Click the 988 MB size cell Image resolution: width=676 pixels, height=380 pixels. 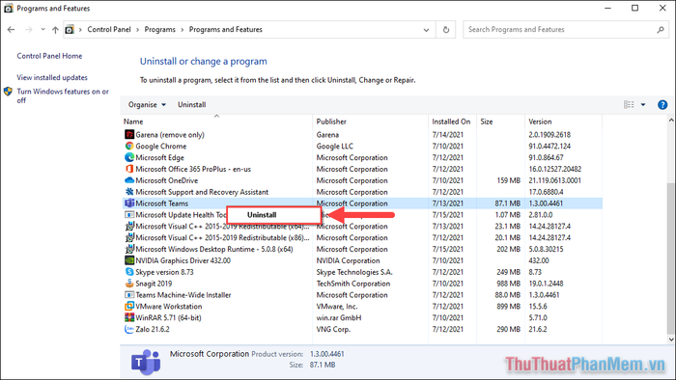click(x=508, y=284)
